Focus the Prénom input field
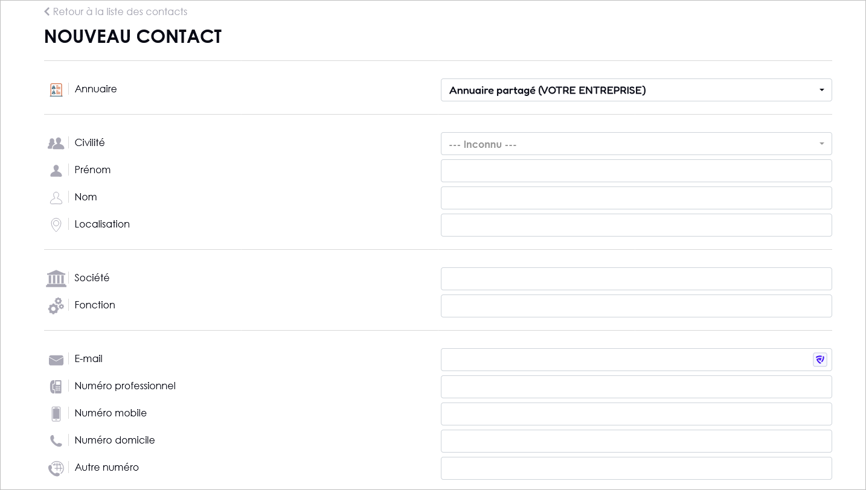The height and width of the screenshot is (490, 866). (637, 171)
